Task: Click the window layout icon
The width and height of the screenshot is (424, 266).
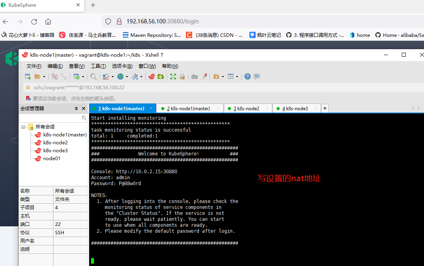Action: pos(231,77)
